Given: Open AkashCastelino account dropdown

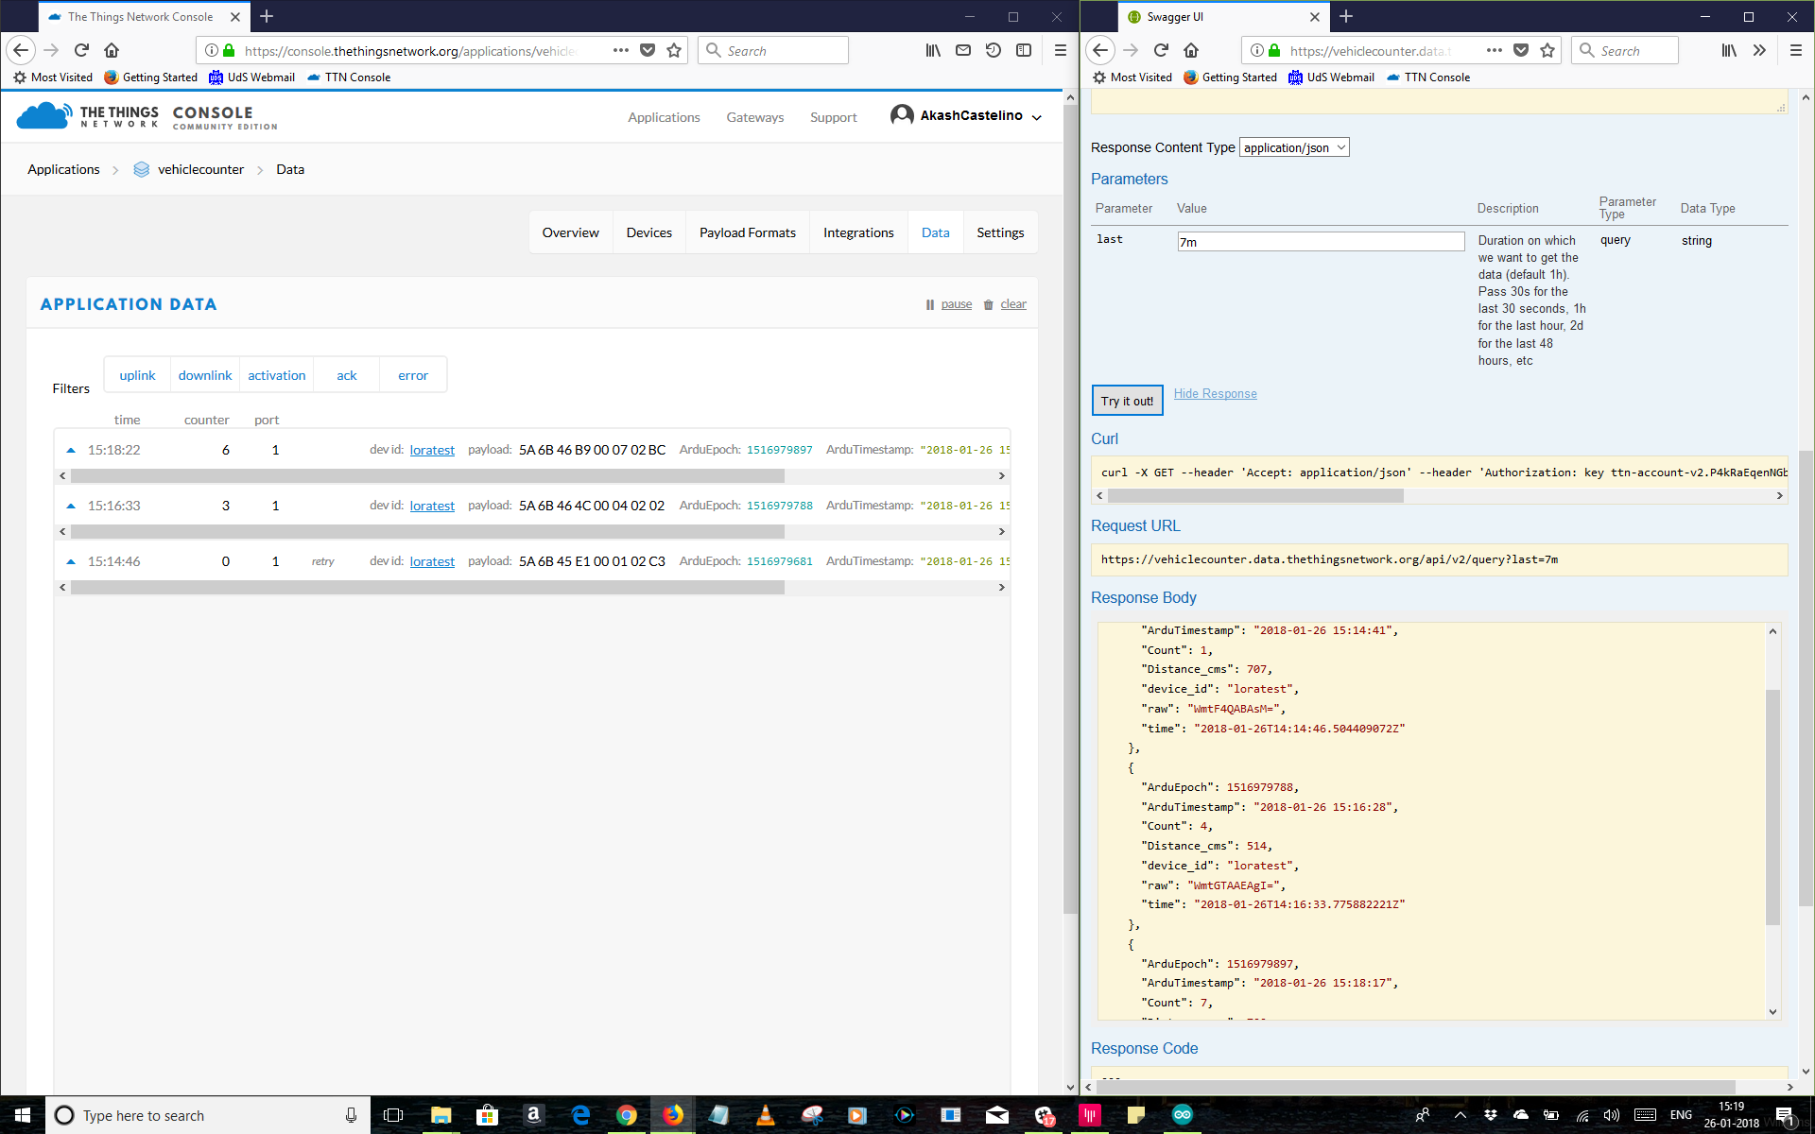Looking at the screenshot, I should point(966,115).
